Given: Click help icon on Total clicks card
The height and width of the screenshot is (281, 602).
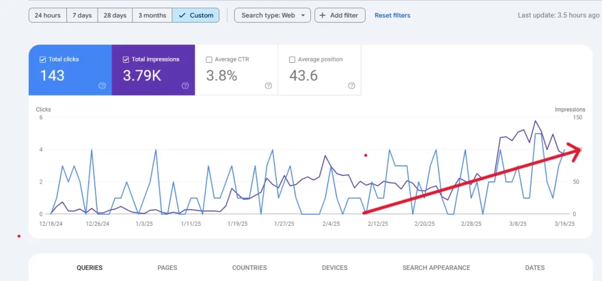Looking at the screenshot, I should tap(102, 86).
